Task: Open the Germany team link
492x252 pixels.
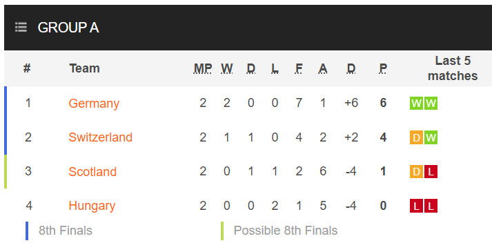Action: point(94,104)
